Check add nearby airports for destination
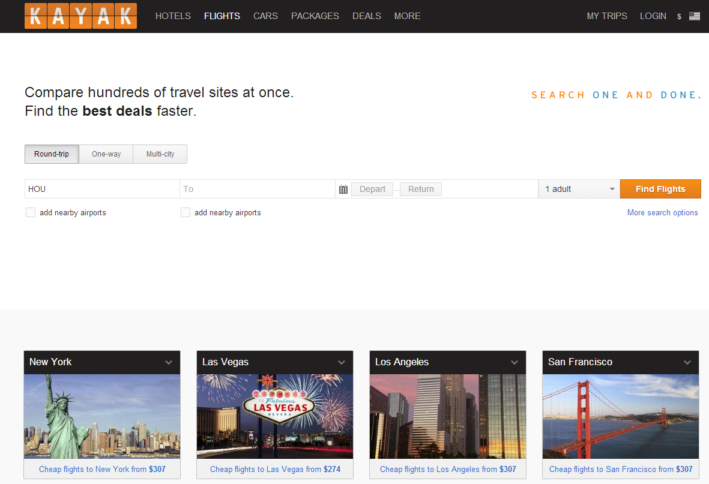 pyautogui.click(x=186, y=212)
